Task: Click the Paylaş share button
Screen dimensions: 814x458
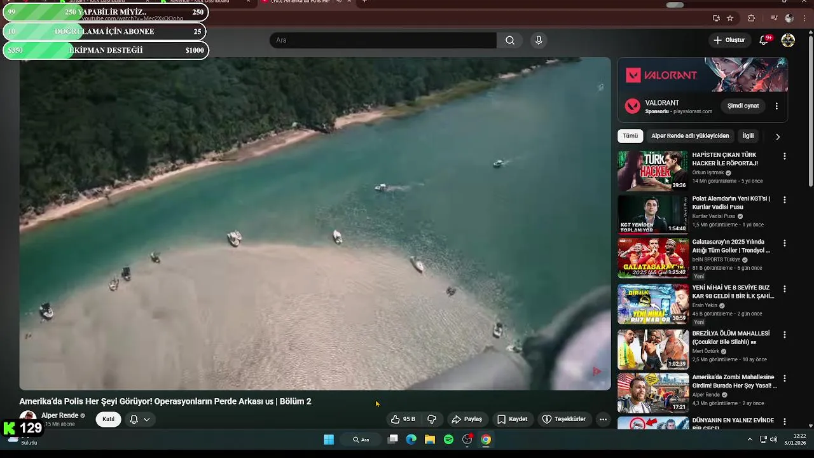Action: (x=467, y=419)
